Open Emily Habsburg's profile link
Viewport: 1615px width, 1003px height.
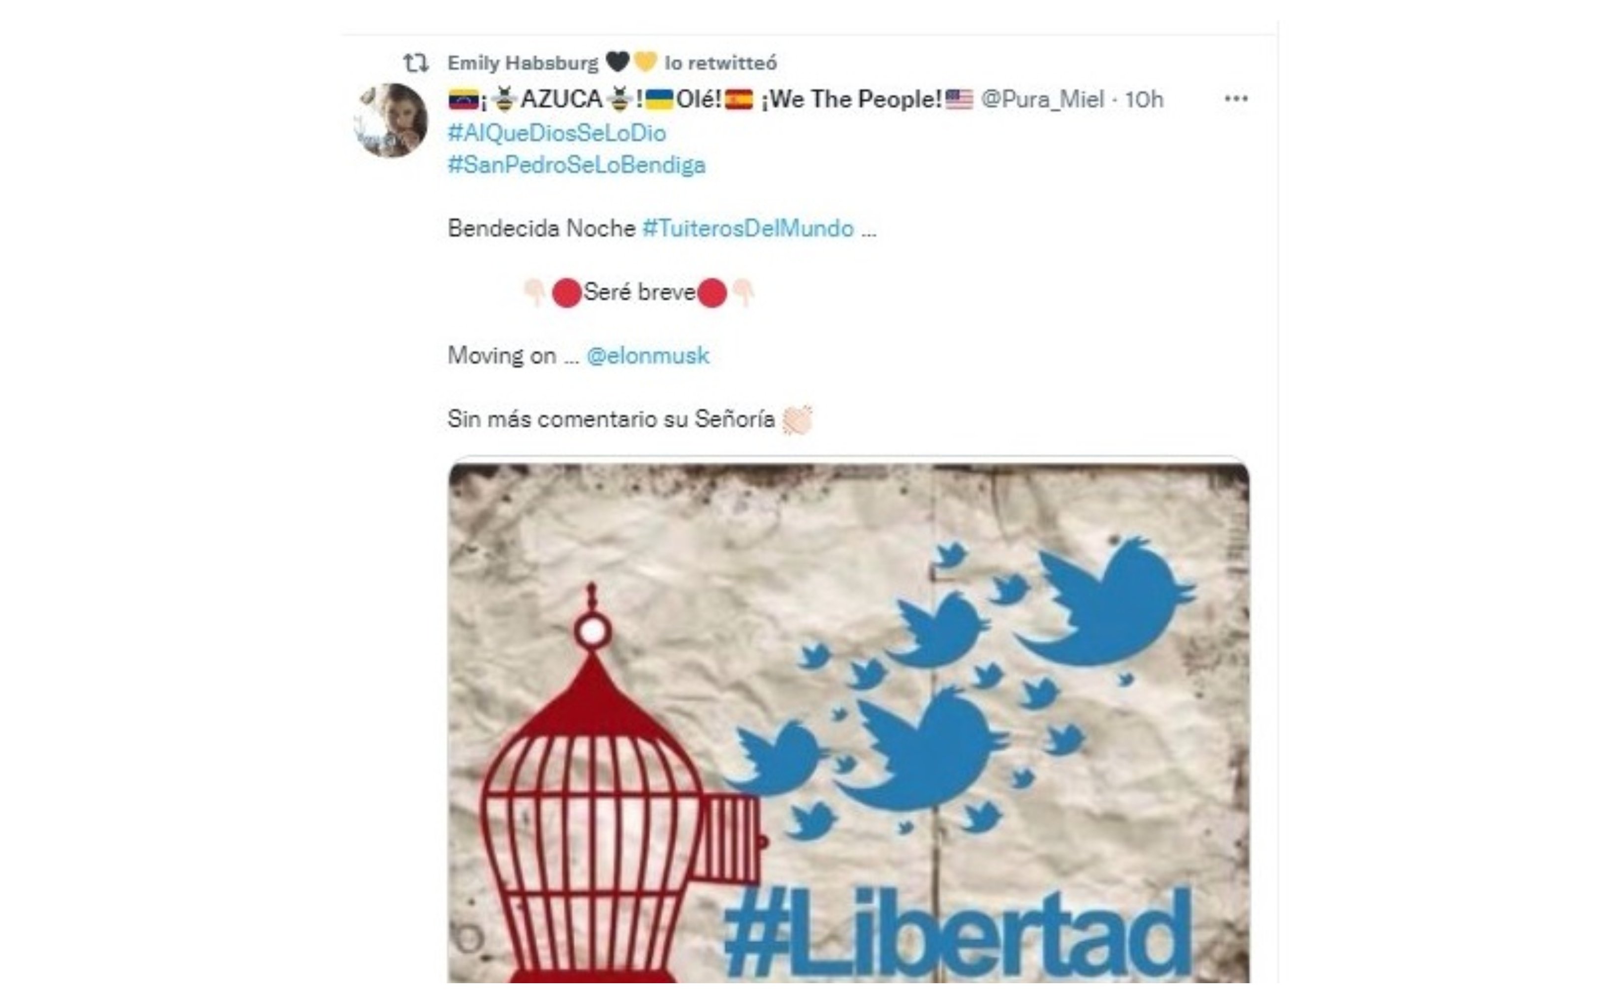(x=523, y=63)
